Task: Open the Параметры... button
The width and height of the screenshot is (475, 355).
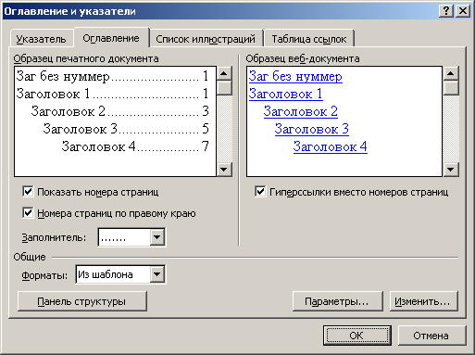Action: 338,301
